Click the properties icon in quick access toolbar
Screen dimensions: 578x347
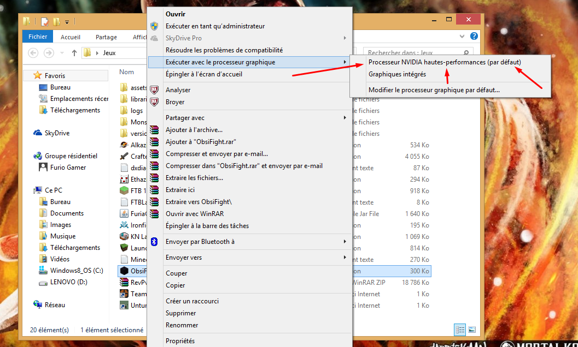click(45, 22)
